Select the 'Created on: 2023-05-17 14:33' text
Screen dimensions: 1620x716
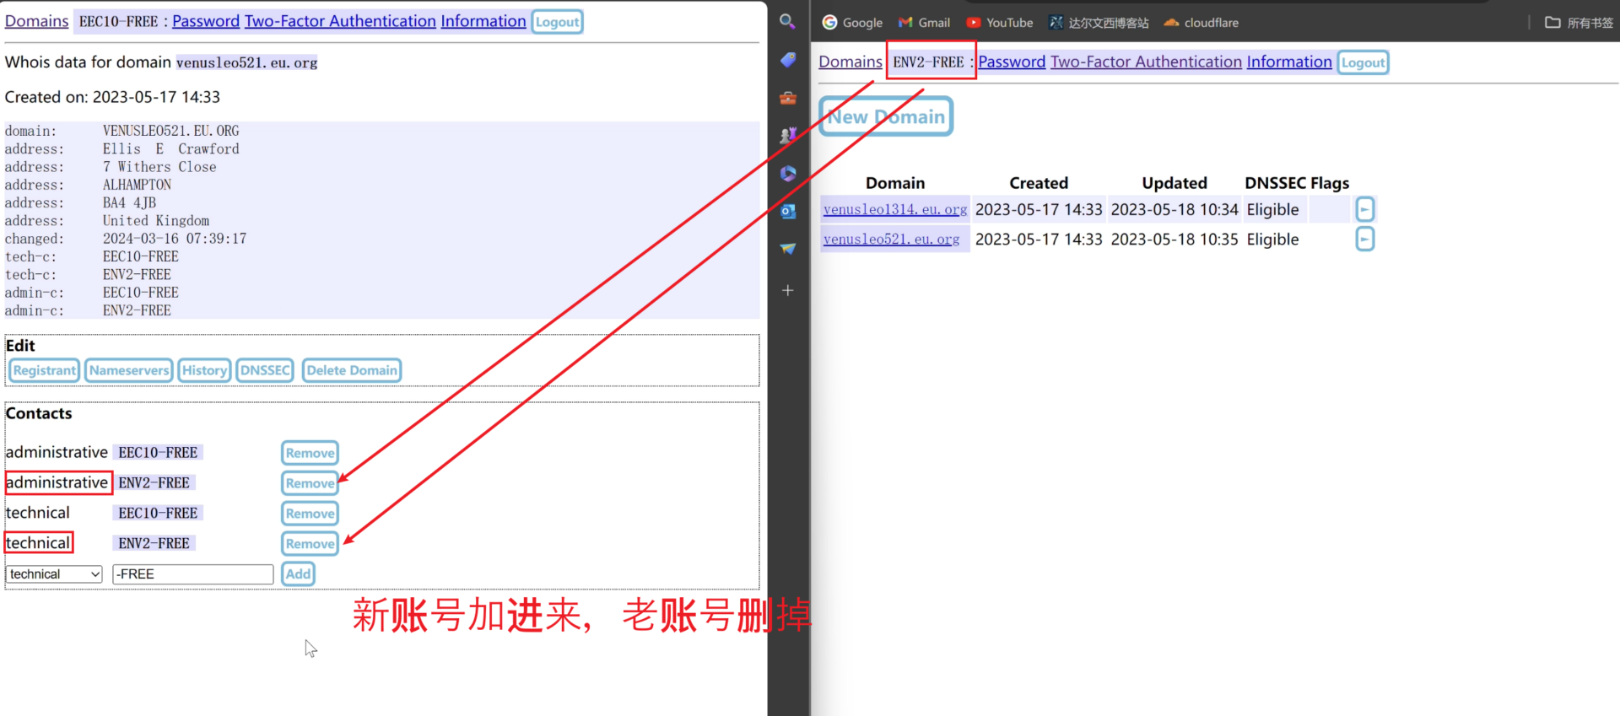112,97
